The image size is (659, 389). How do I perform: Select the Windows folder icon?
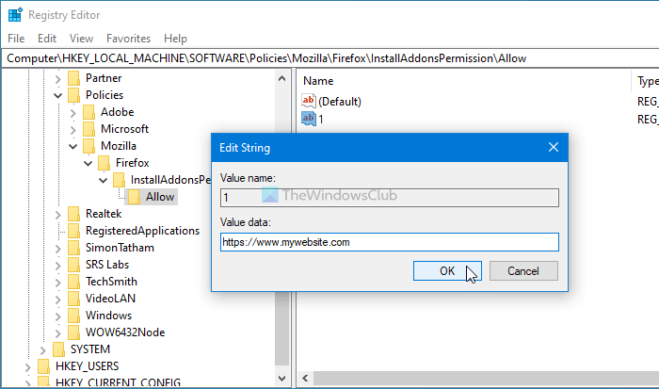(74, 316)
